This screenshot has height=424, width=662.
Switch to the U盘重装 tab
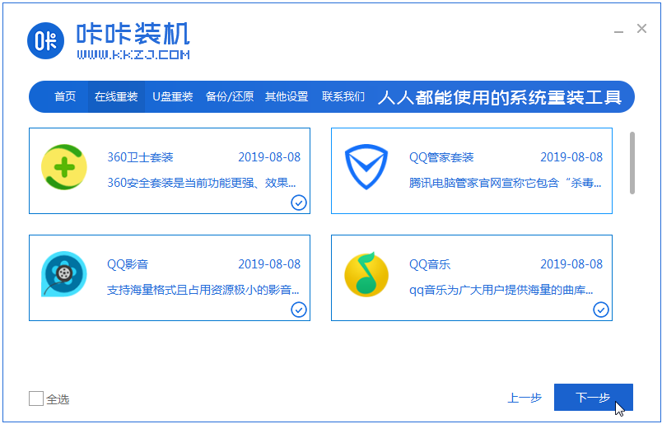(x=173, y=96)
